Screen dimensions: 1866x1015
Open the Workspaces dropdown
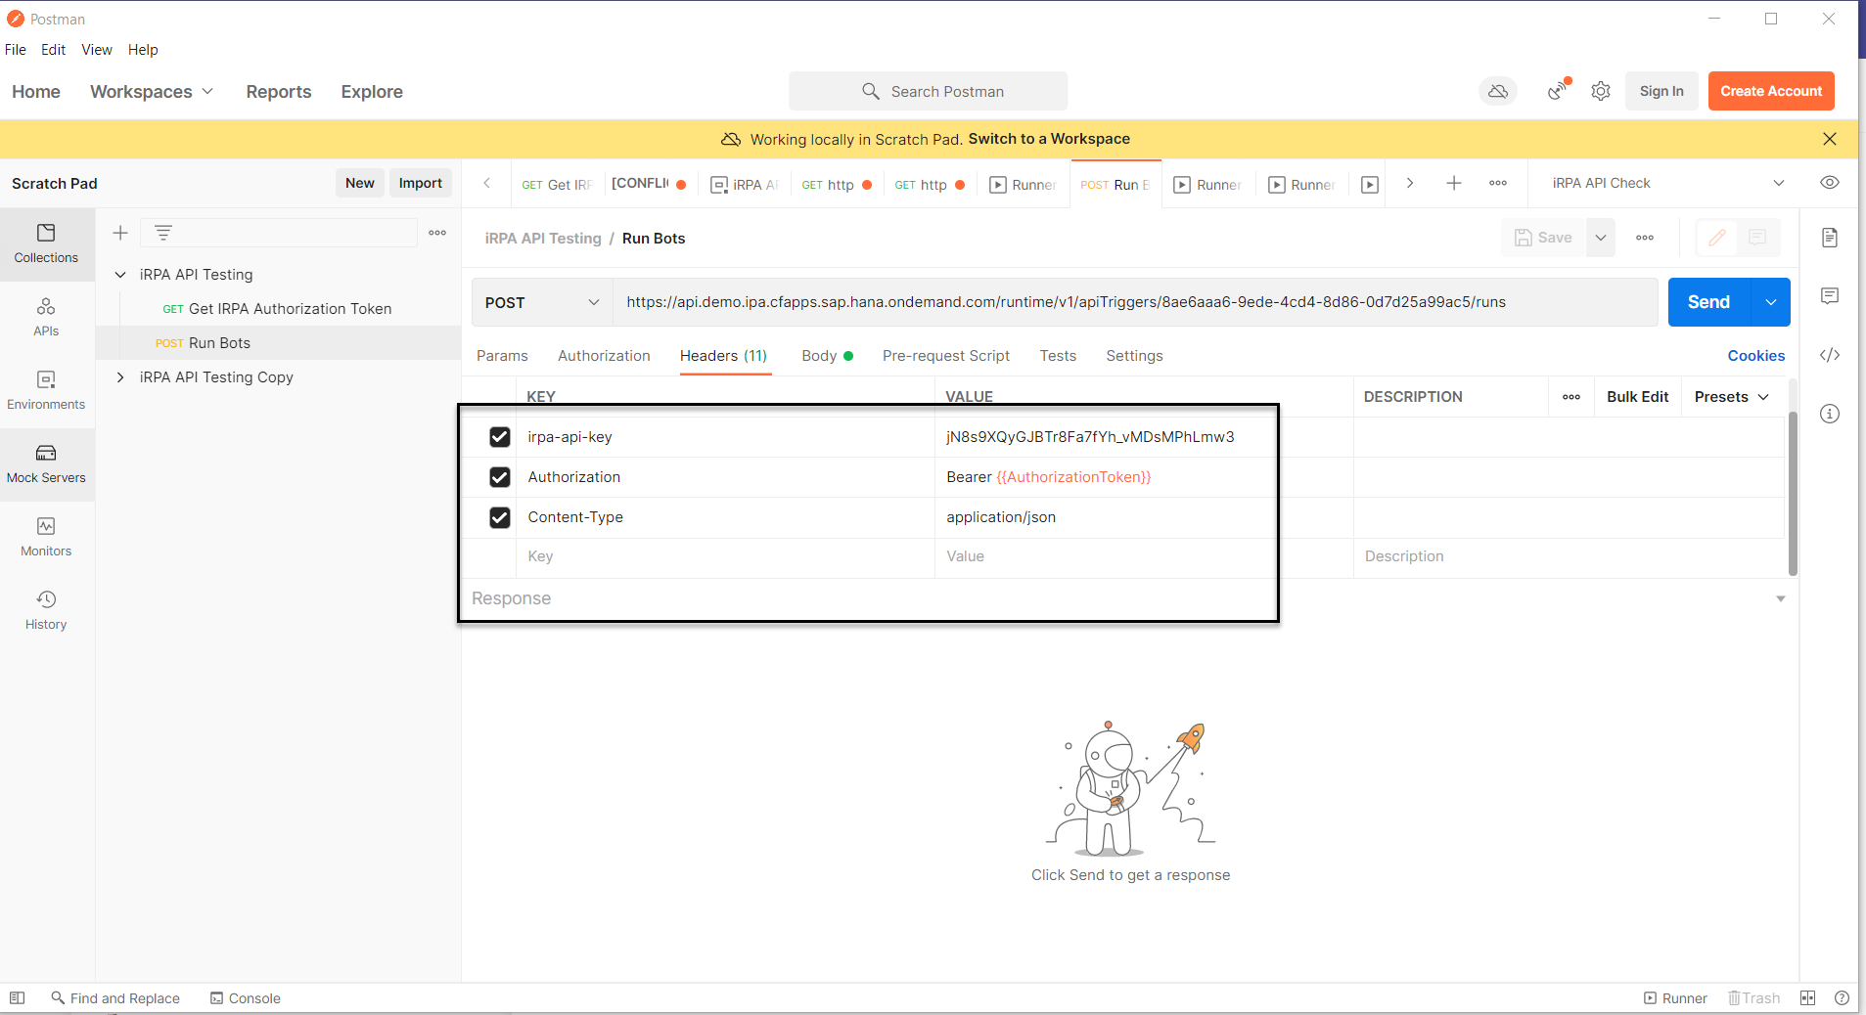152,91
